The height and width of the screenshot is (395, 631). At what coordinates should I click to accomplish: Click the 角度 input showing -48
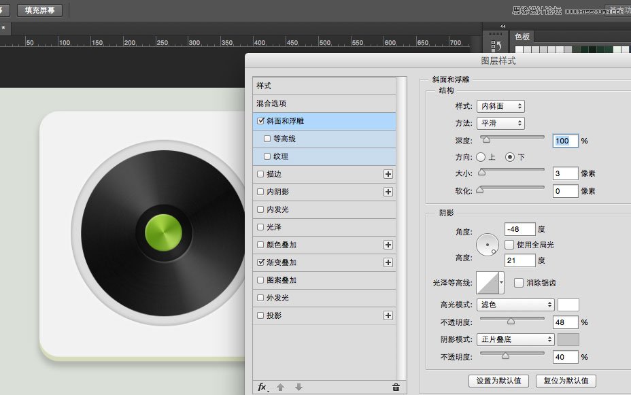(519, 229)
